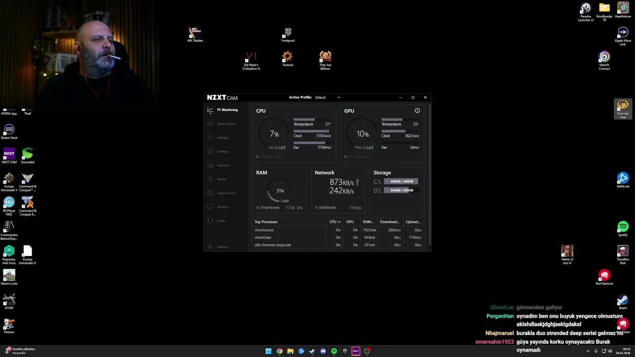Open Kaspersky Anti-Virus desktop icon
This screenshot has width=635, height=357.
click(x=9, y=255)
